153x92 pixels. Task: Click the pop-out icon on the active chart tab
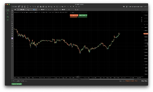[x=36, y=10]
